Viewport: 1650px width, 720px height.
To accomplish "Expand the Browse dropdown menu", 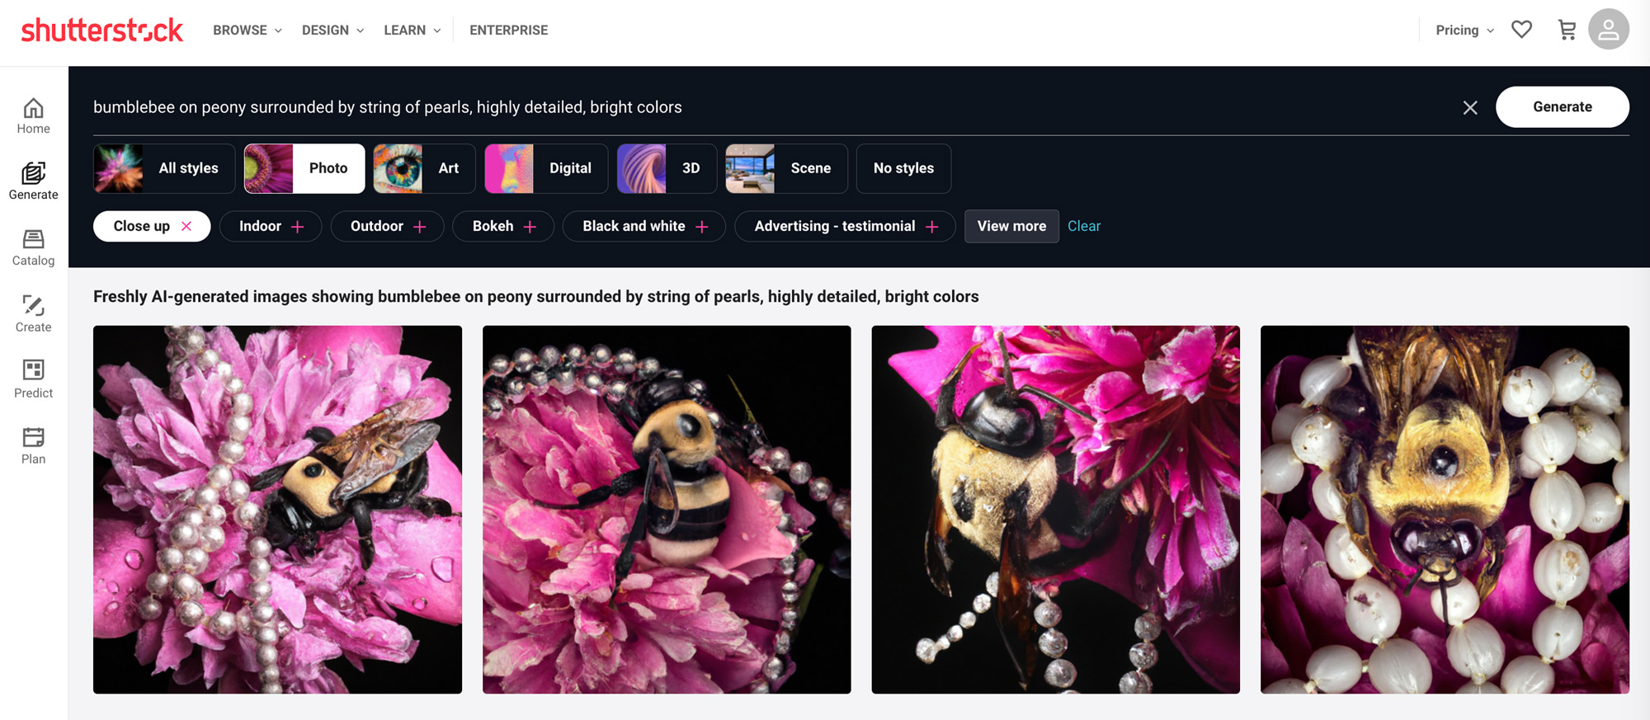I will point(247,30).
